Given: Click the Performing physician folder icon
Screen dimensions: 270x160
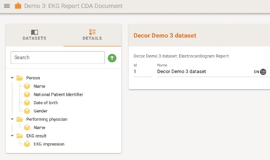Looking at the screenshot, I should [20, 119].
